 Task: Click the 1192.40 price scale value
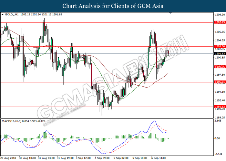tap(220, 100)
